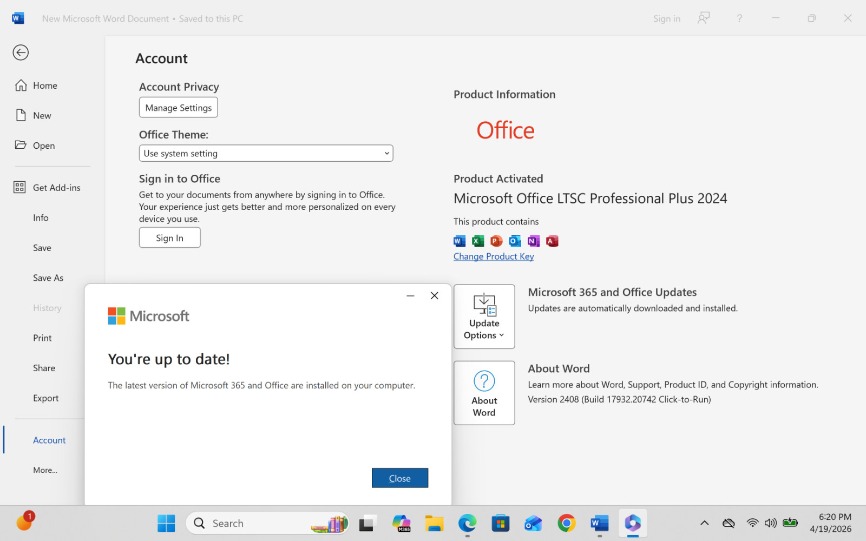Launch Google Chrome from the taskbar
The height and width of the screenshot is (541, 866).
pos(566,523)
